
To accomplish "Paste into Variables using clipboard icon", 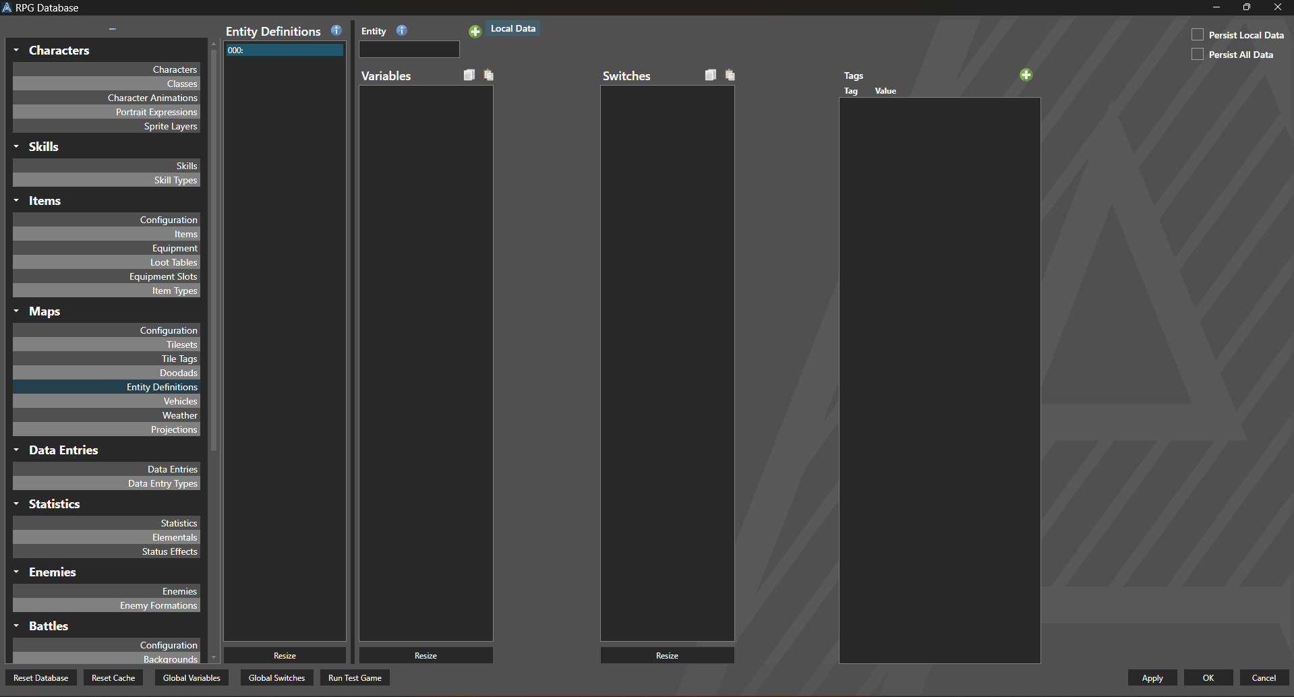I will 489,75.
